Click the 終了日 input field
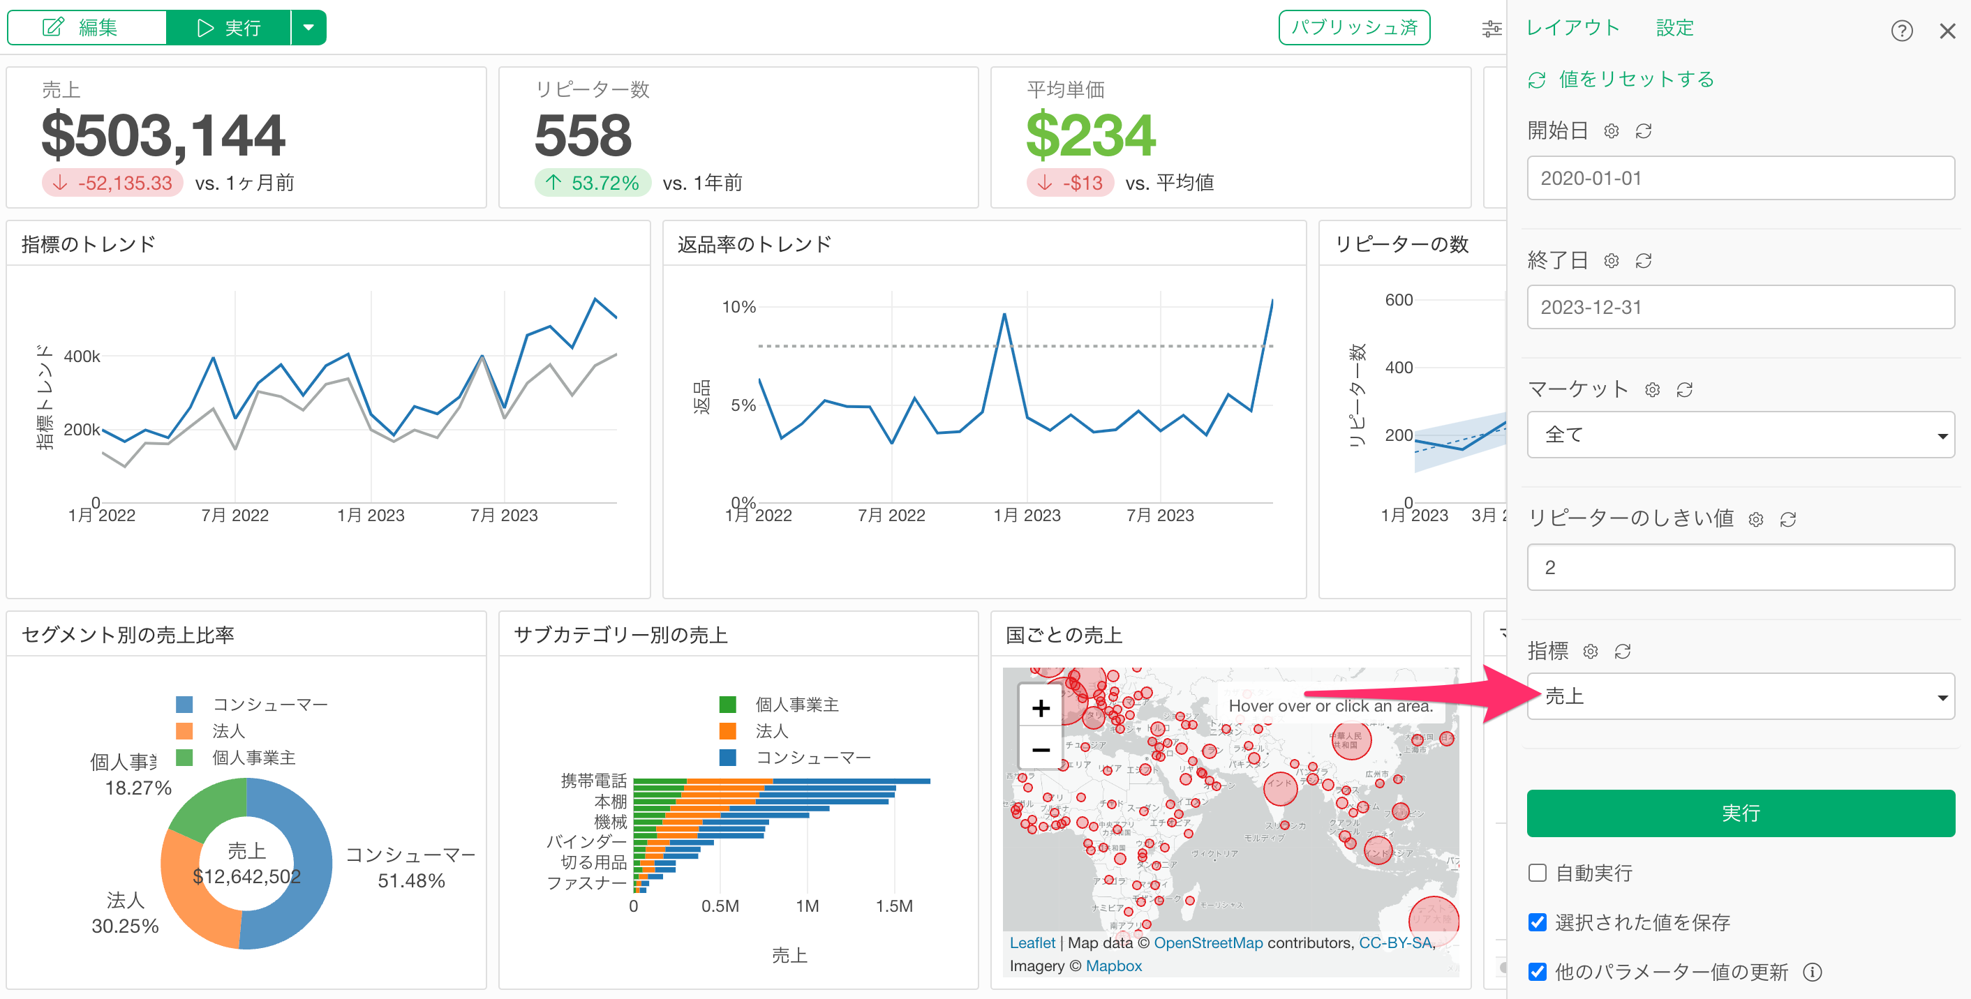 (1741, 308)
